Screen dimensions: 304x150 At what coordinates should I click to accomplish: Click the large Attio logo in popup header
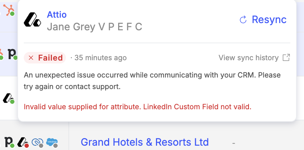pos(33,19)
